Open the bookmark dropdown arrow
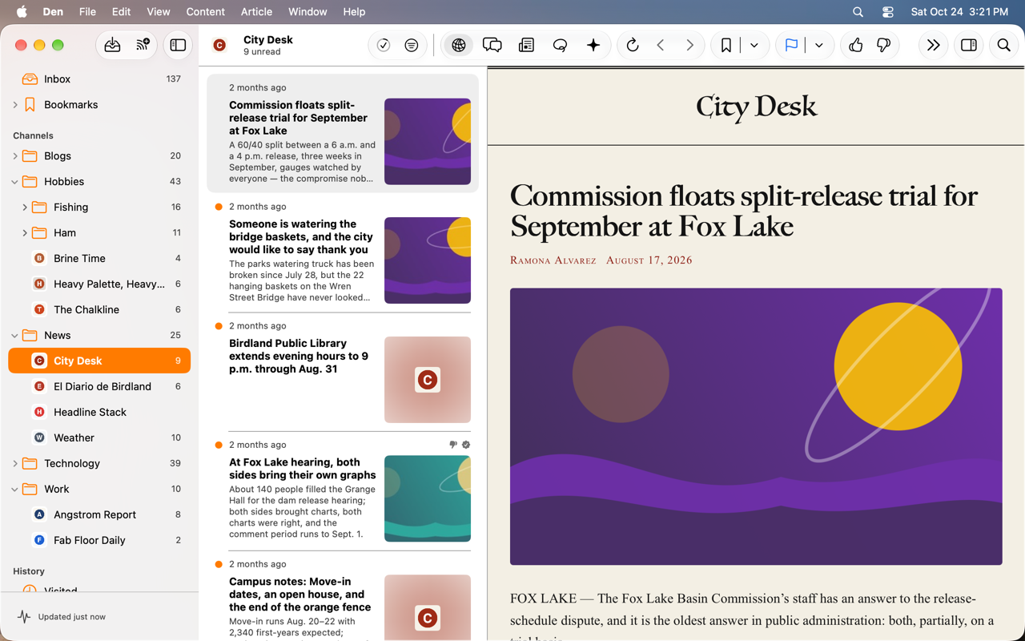This screenshot has width=1025, height=641. (754, 46)
